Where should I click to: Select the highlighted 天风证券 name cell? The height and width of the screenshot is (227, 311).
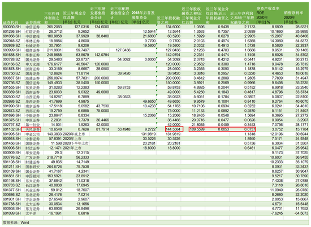pos(31,129)
